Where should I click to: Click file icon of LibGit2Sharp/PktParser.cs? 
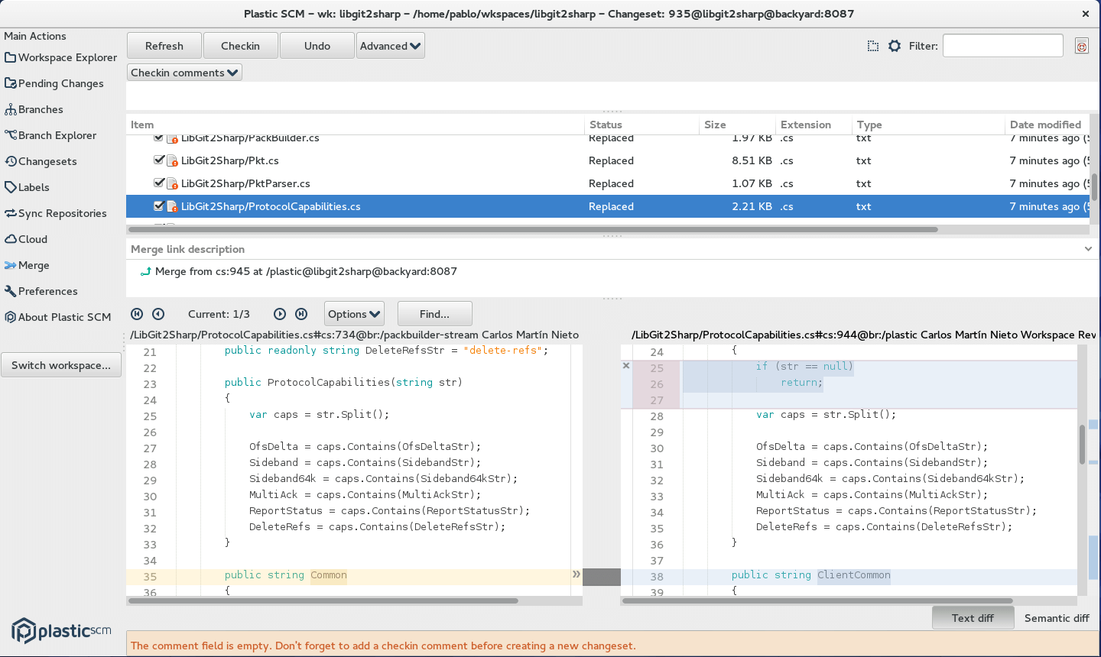click(x=173, y=184)
